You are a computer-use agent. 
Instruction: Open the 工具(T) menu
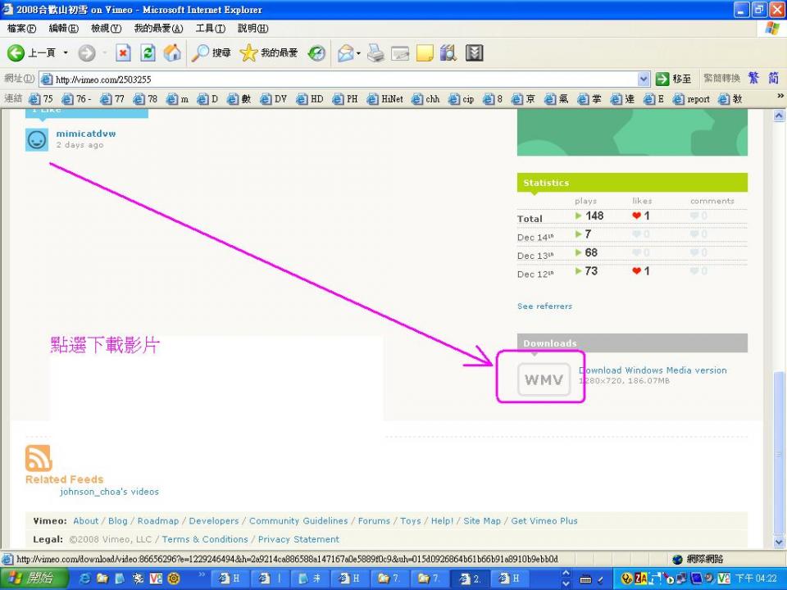click(x=210, y=29)
